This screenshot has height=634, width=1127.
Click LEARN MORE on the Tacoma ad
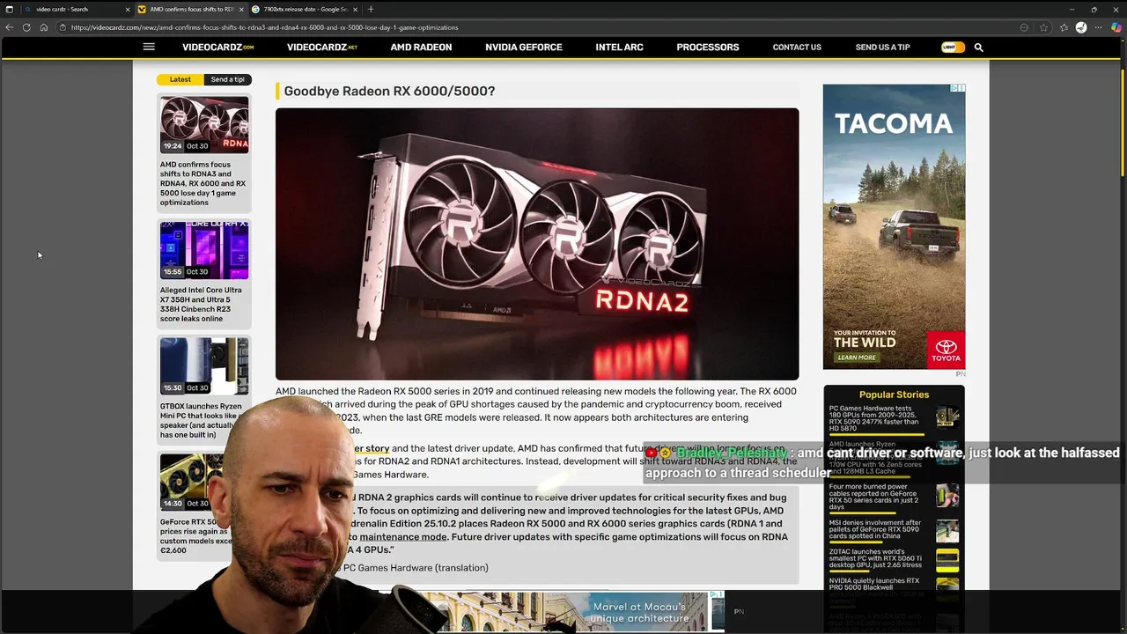[857, 358]
